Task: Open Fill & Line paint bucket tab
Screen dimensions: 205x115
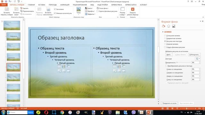Action: (163, 26)
